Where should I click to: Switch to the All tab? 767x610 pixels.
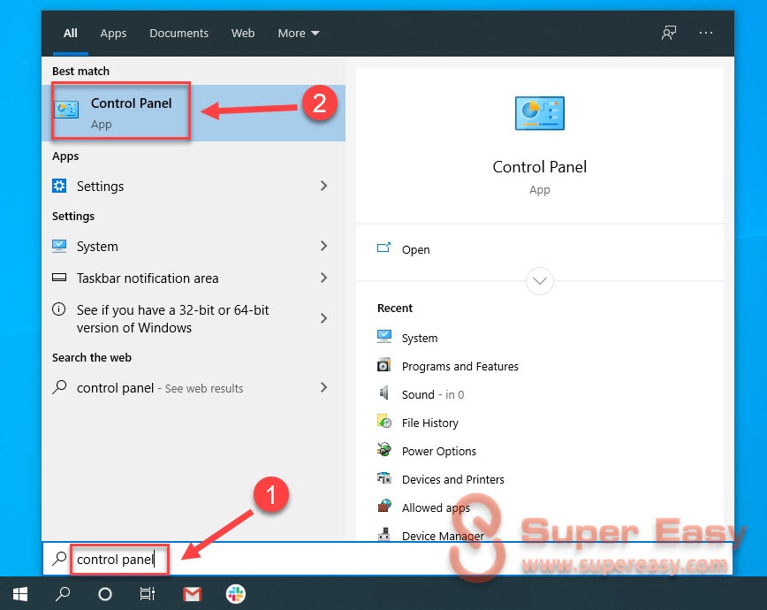(x=71, y=33)
